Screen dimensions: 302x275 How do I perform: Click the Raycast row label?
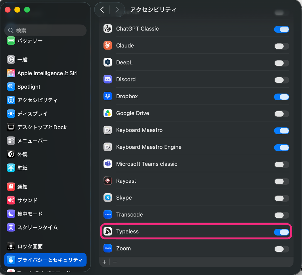[x=126, y=181]
